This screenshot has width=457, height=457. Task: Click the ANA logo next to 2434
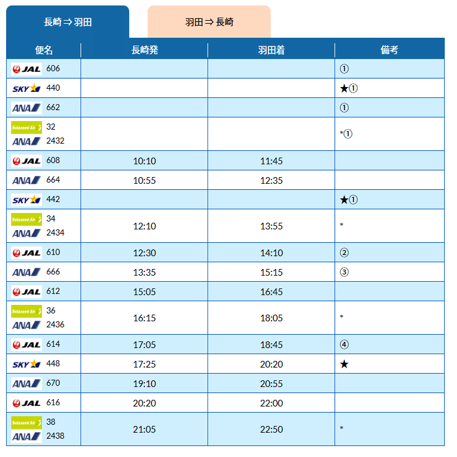click(x=27, y=232)
